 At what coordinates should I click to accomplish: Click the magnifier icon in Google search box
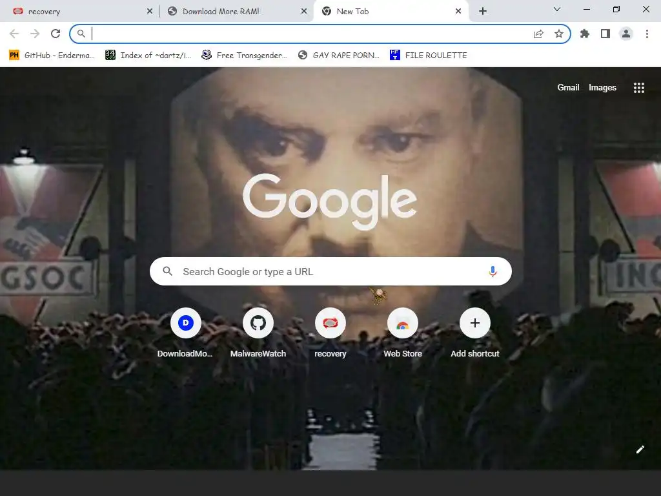(167, 271)
